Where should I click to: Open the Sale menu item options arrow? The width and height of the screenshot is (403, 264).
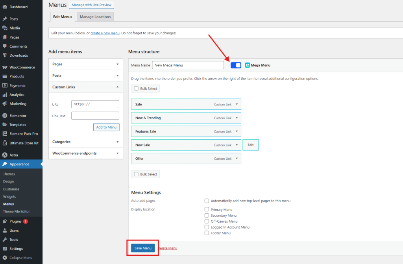237,104
